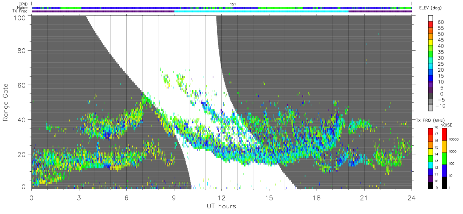
Task: Click the 60 label on the Range Gate axis
Action: (x=22, y=85)
